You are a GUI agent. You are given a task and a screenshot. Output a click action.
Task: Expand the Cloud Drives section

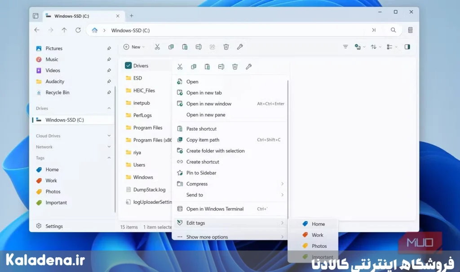tap(109, 136)
